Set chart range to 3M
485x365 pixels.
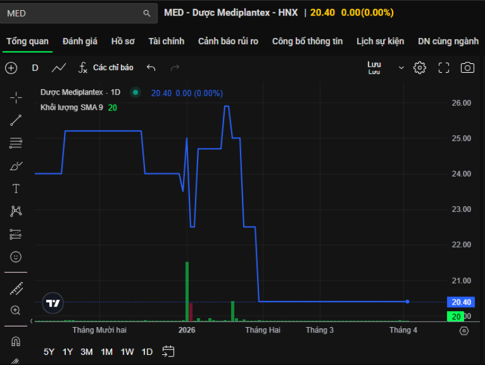pos(87,352)
